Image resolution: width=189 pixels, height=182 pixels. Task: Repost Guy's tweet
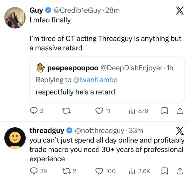coord(66,111)
